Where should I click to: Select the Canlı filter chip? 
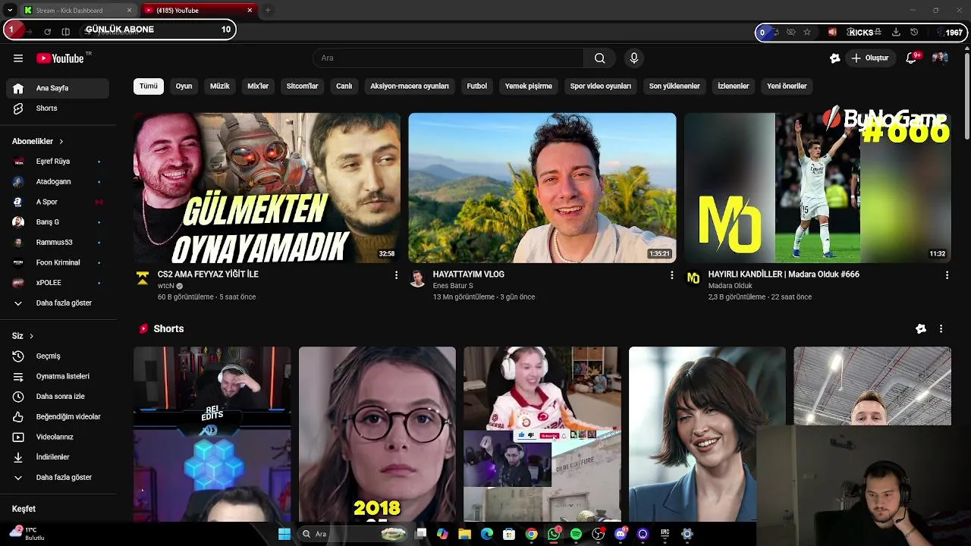pos(344,86)
